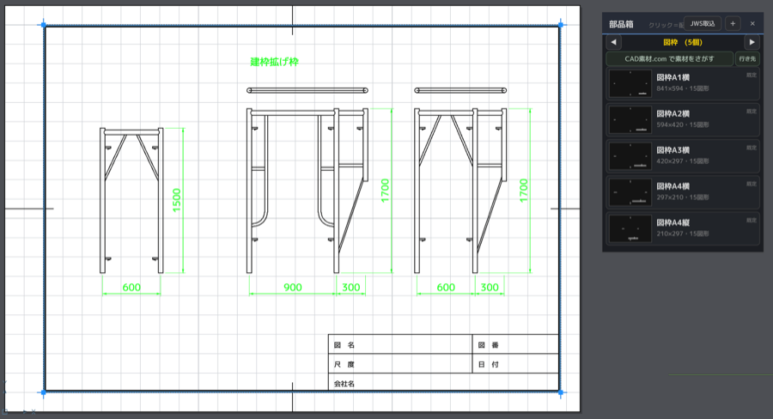This screenshot has width=773, height=419.
Task: Select the 図枠A2横 part entry
Action: tap(683, 119)
